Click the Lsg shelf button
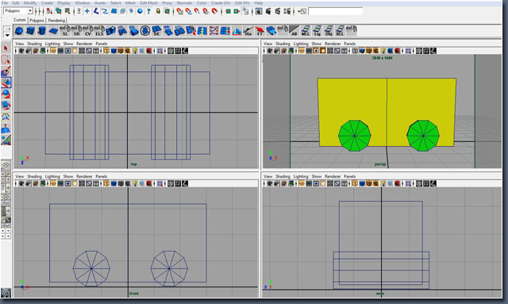The width and height of the screenshot is (508, 304). 317,31
